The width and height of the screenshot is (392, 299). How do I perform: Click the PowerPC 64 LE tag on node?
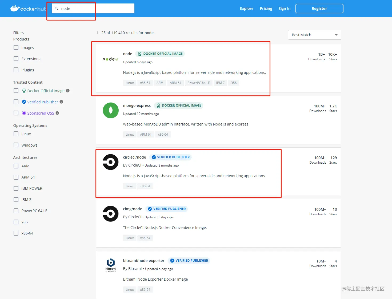point(199,83)
